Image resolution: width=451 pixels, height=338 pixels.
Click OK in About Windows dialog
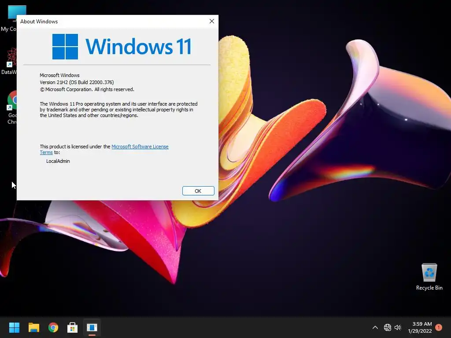pos(198,191)
